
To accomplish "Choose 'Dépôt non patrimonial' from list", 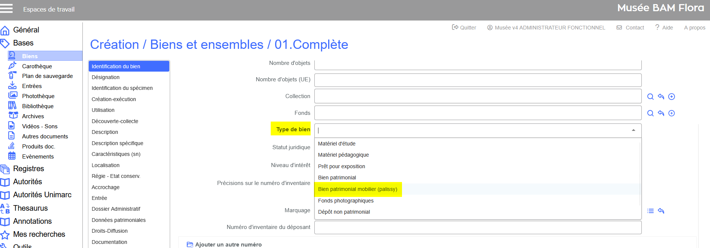I will pyautogui.click(x=344, y=212).
